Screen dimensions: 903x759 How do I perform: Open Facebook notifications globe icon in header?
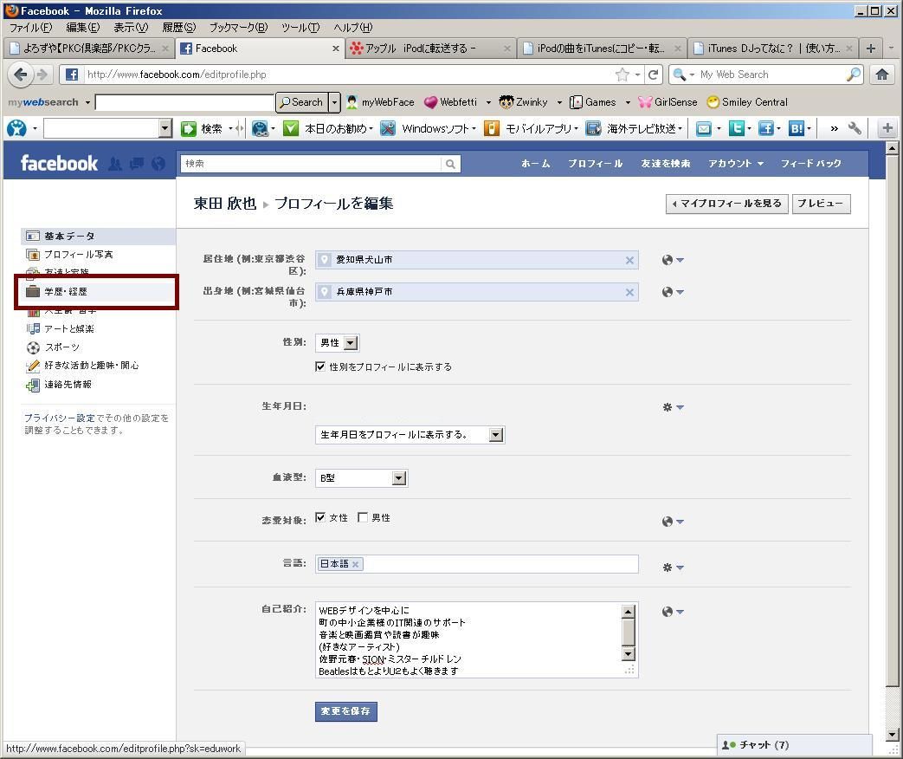(158, 164)
